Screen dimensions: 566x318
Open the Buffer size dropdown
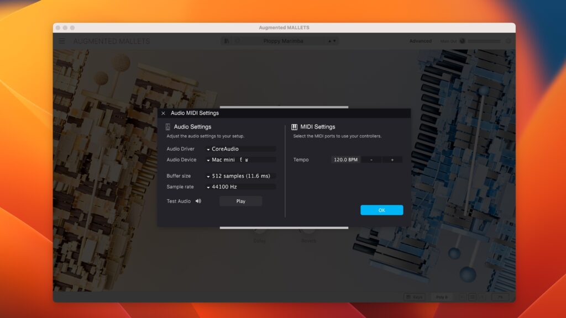coord(240,176)
